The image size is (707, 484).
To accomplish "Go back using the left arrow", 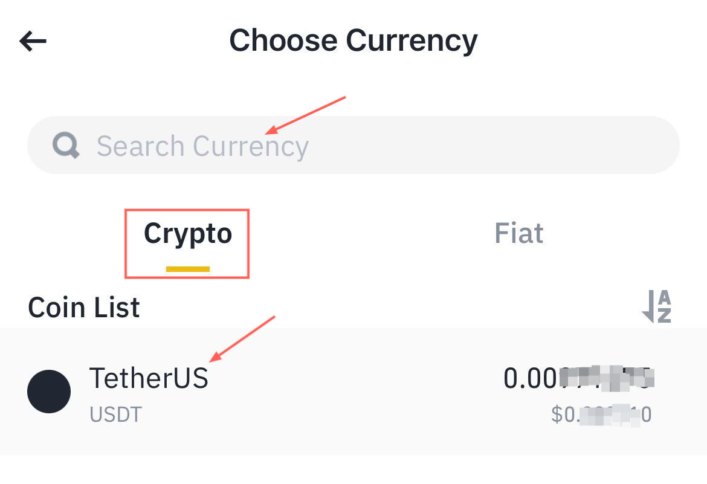I will 33,41.
